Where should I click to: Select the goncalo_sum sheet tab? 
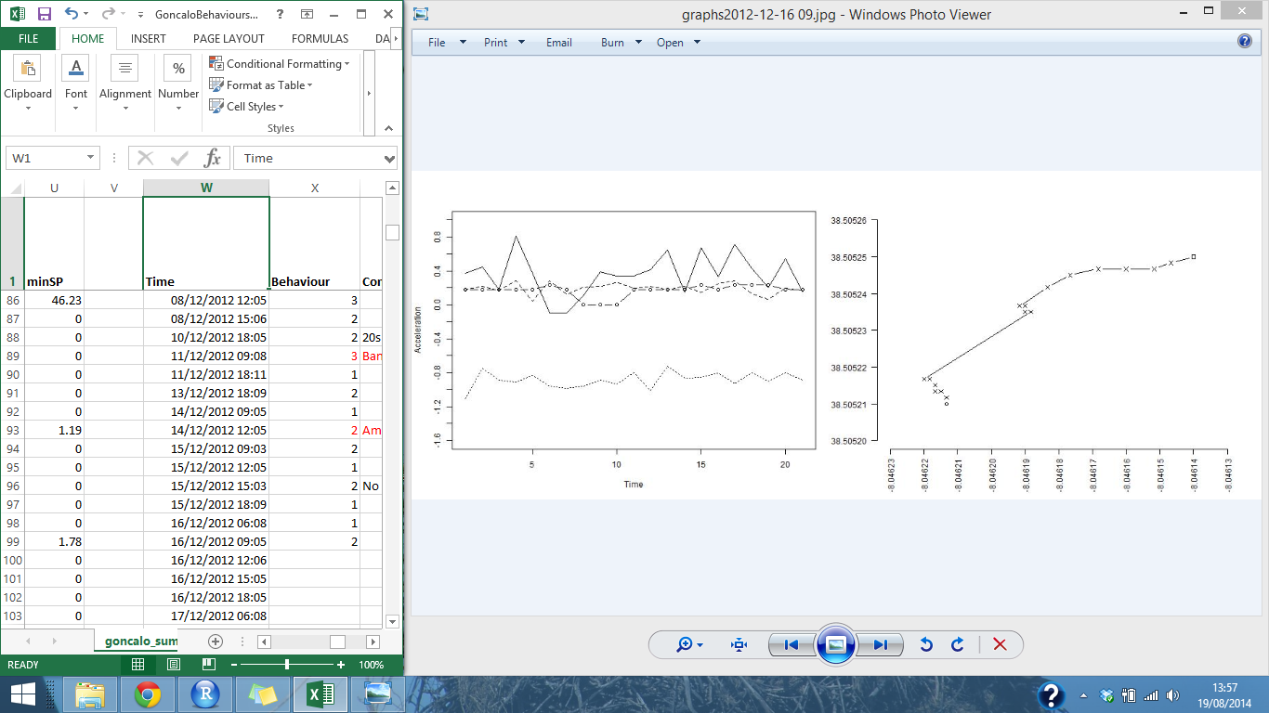(x=140, y=642)
